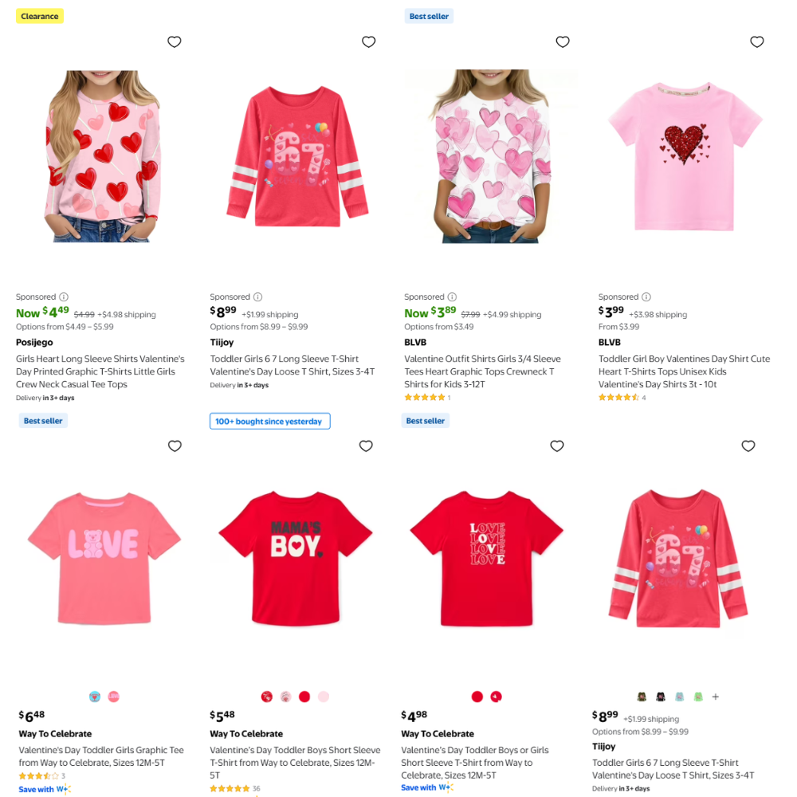Favorite the Posijego heart long sleeve shirt

coord(175,42)
